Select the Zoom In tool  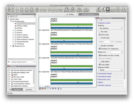tap(118, 10)
